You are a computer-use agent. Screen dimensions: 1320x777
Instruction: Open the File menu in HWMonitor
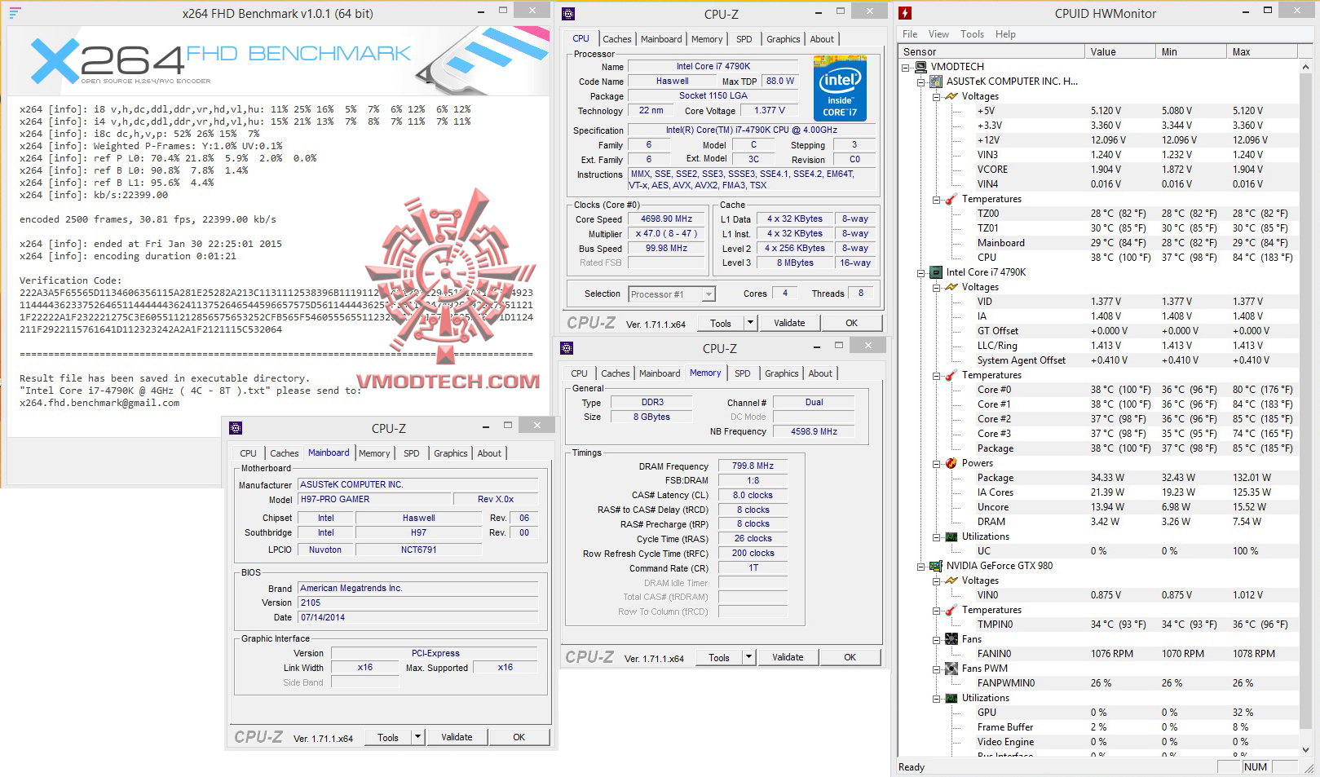910,34
